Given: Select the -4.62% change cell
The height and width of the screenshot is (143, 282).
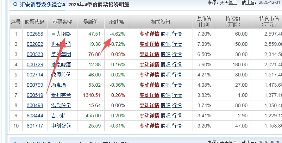Looking at the screenshot, I should 117,34.
